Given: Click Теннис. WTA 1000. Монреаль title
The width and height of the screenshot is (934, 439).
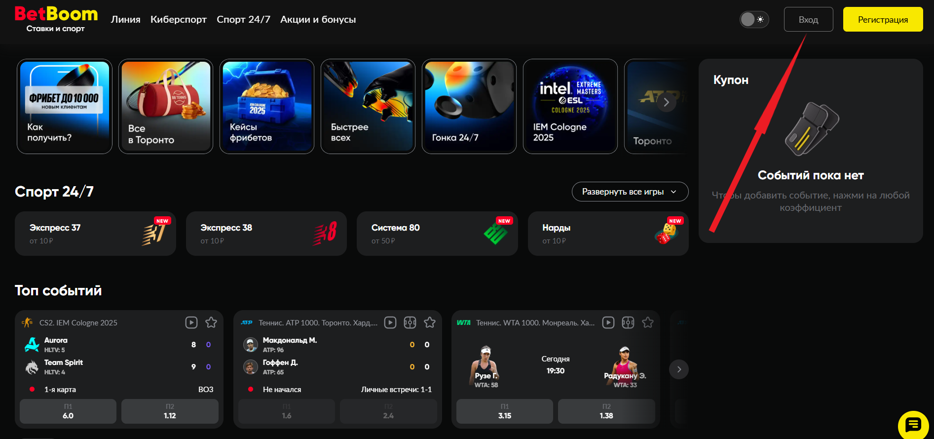Looking at the screenshot, I should click(x=535, y=322).
